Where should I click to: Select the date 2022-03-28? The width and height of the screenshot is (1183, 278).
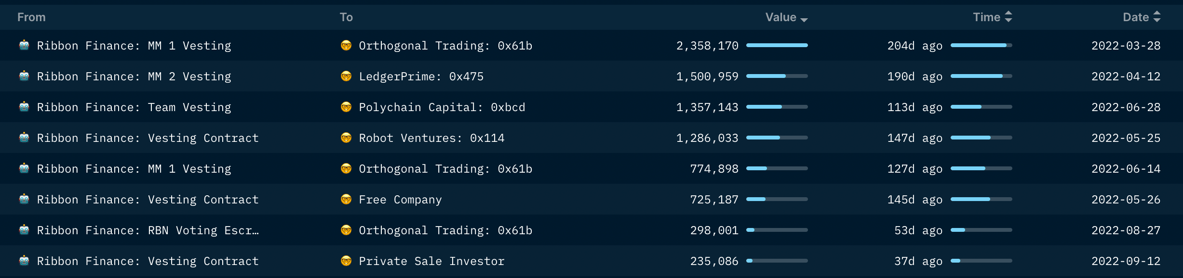(1126, 46)
